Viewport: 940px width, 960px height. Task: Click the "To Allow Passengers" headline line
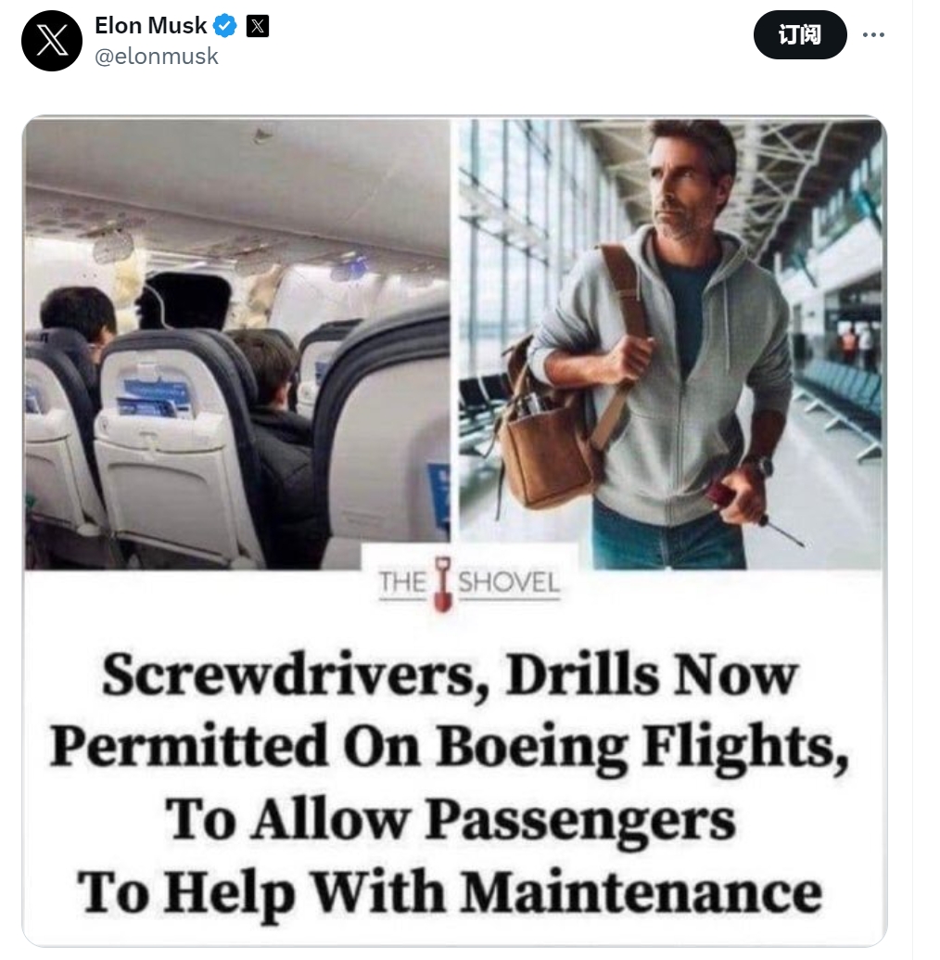click(450, 821)
